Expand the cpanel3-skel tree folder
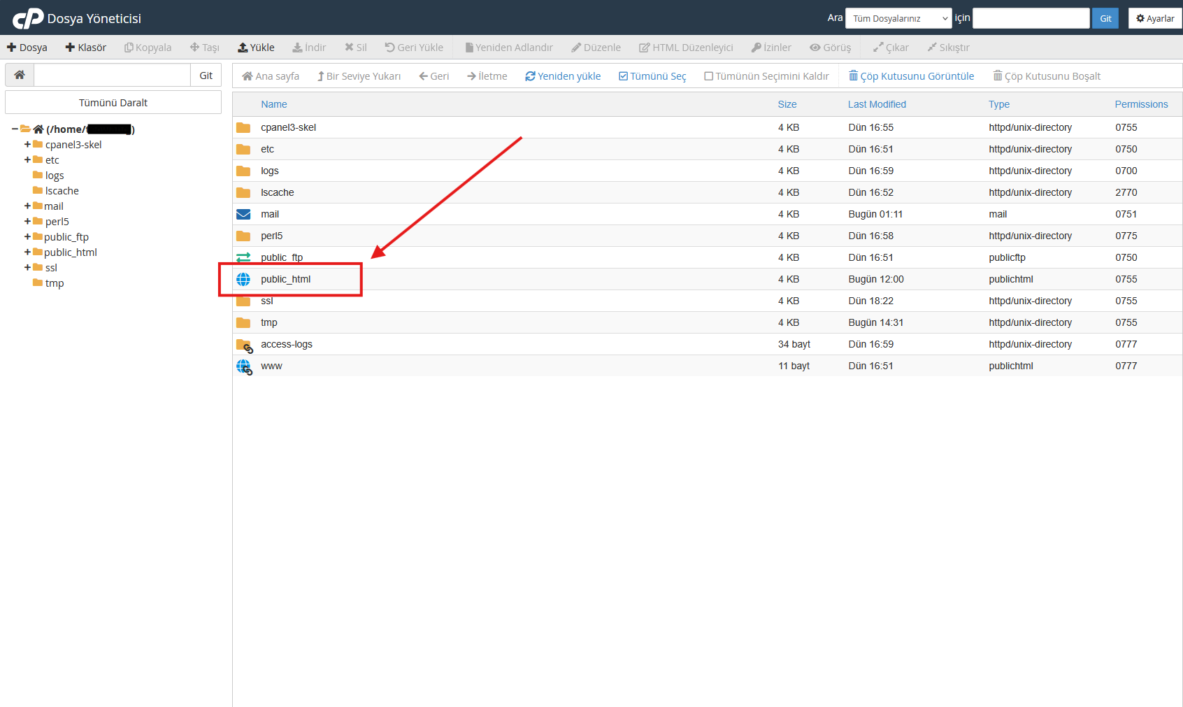The height and width of the screenshot is (707, 1183). coord(27,145)
